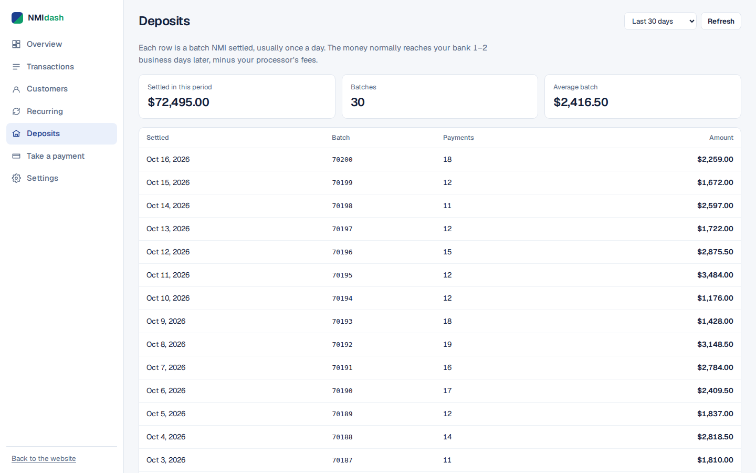Select the Deposits menu label
Screen dimensions: 756x473
43,133
